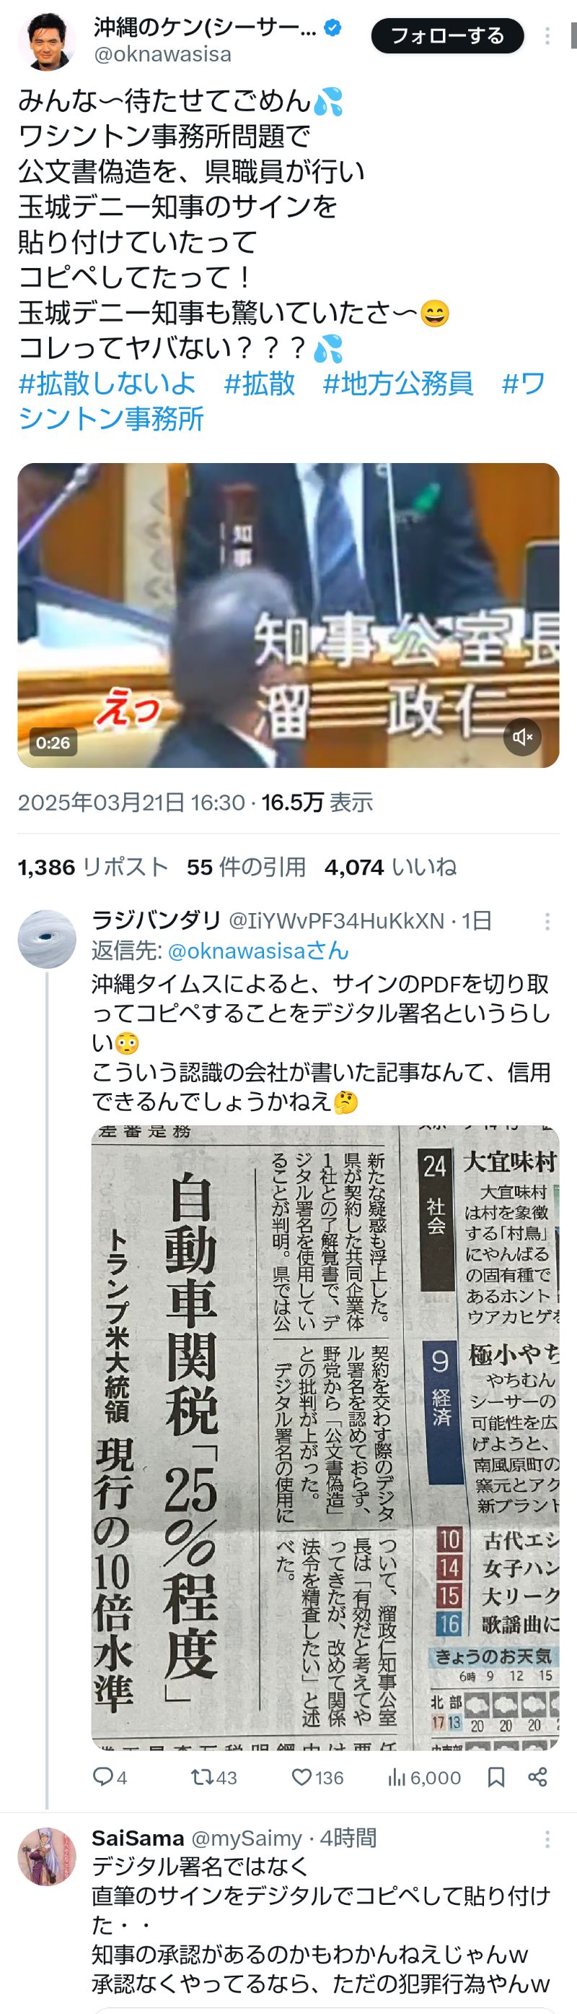Repost ラジバンダリ's reply with the retweet icon
This screenshot has height=2014, width=577.
tap(214, 1777)
